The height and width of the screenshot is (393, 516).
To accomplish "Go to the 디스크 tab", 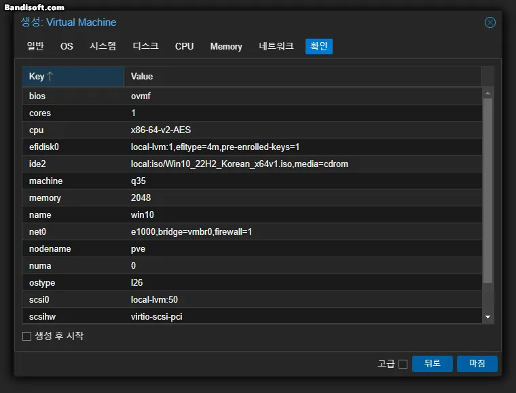I will tap(145, 46).
